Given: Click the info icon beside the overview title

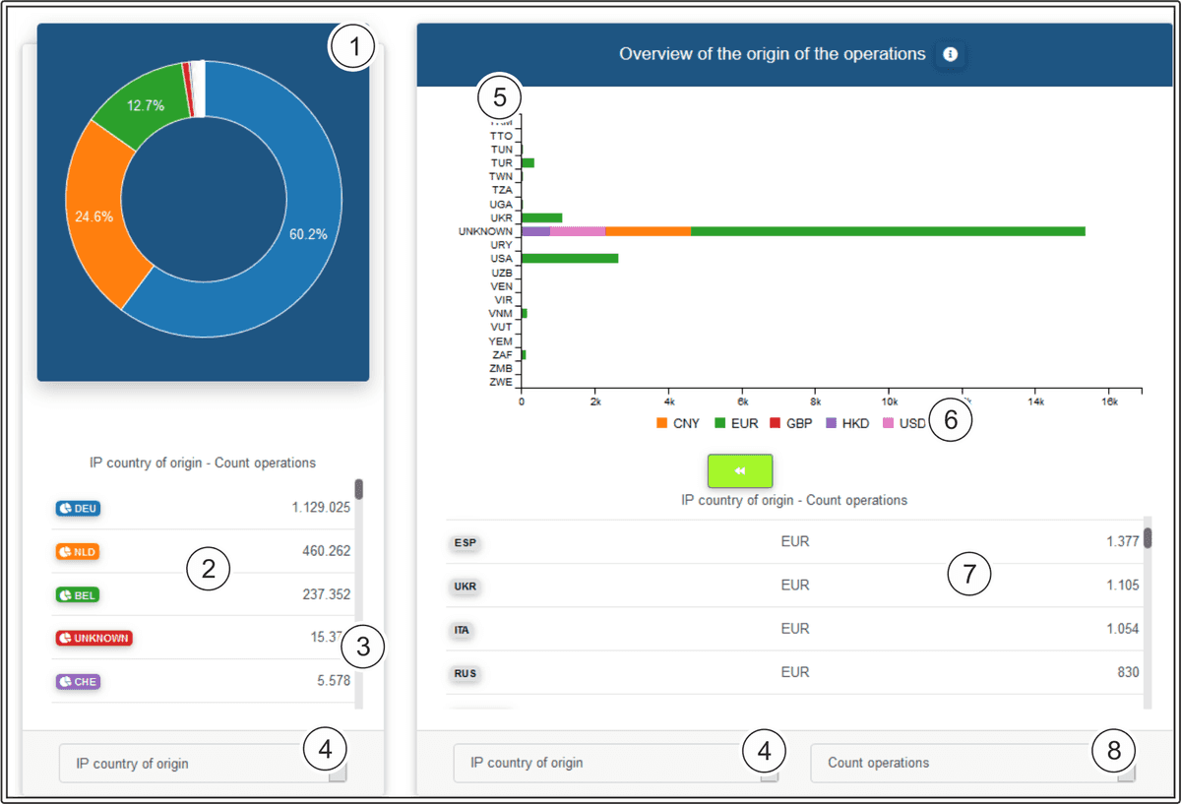Looking at the screenshot, I should [950, 55].
